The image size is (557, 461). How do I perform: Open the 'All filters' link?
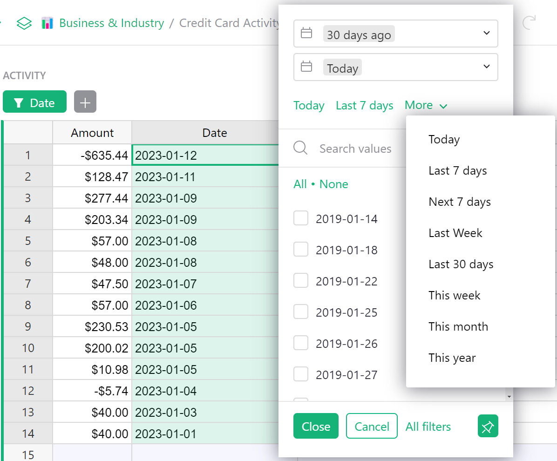pyautogui.click(x=428, y=426)
